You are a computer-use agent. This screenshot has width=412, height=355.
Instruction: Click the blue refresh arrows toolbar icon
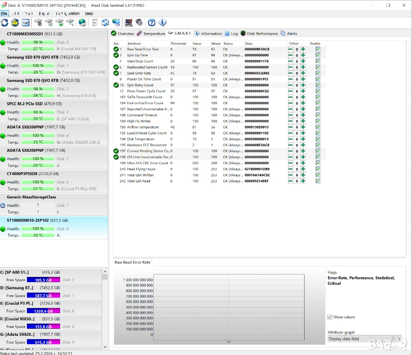[4, 23]
